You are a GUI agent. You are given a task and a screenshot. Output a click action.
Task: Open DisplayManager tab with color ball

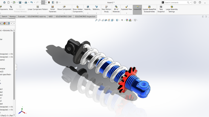tap(4, 23)
